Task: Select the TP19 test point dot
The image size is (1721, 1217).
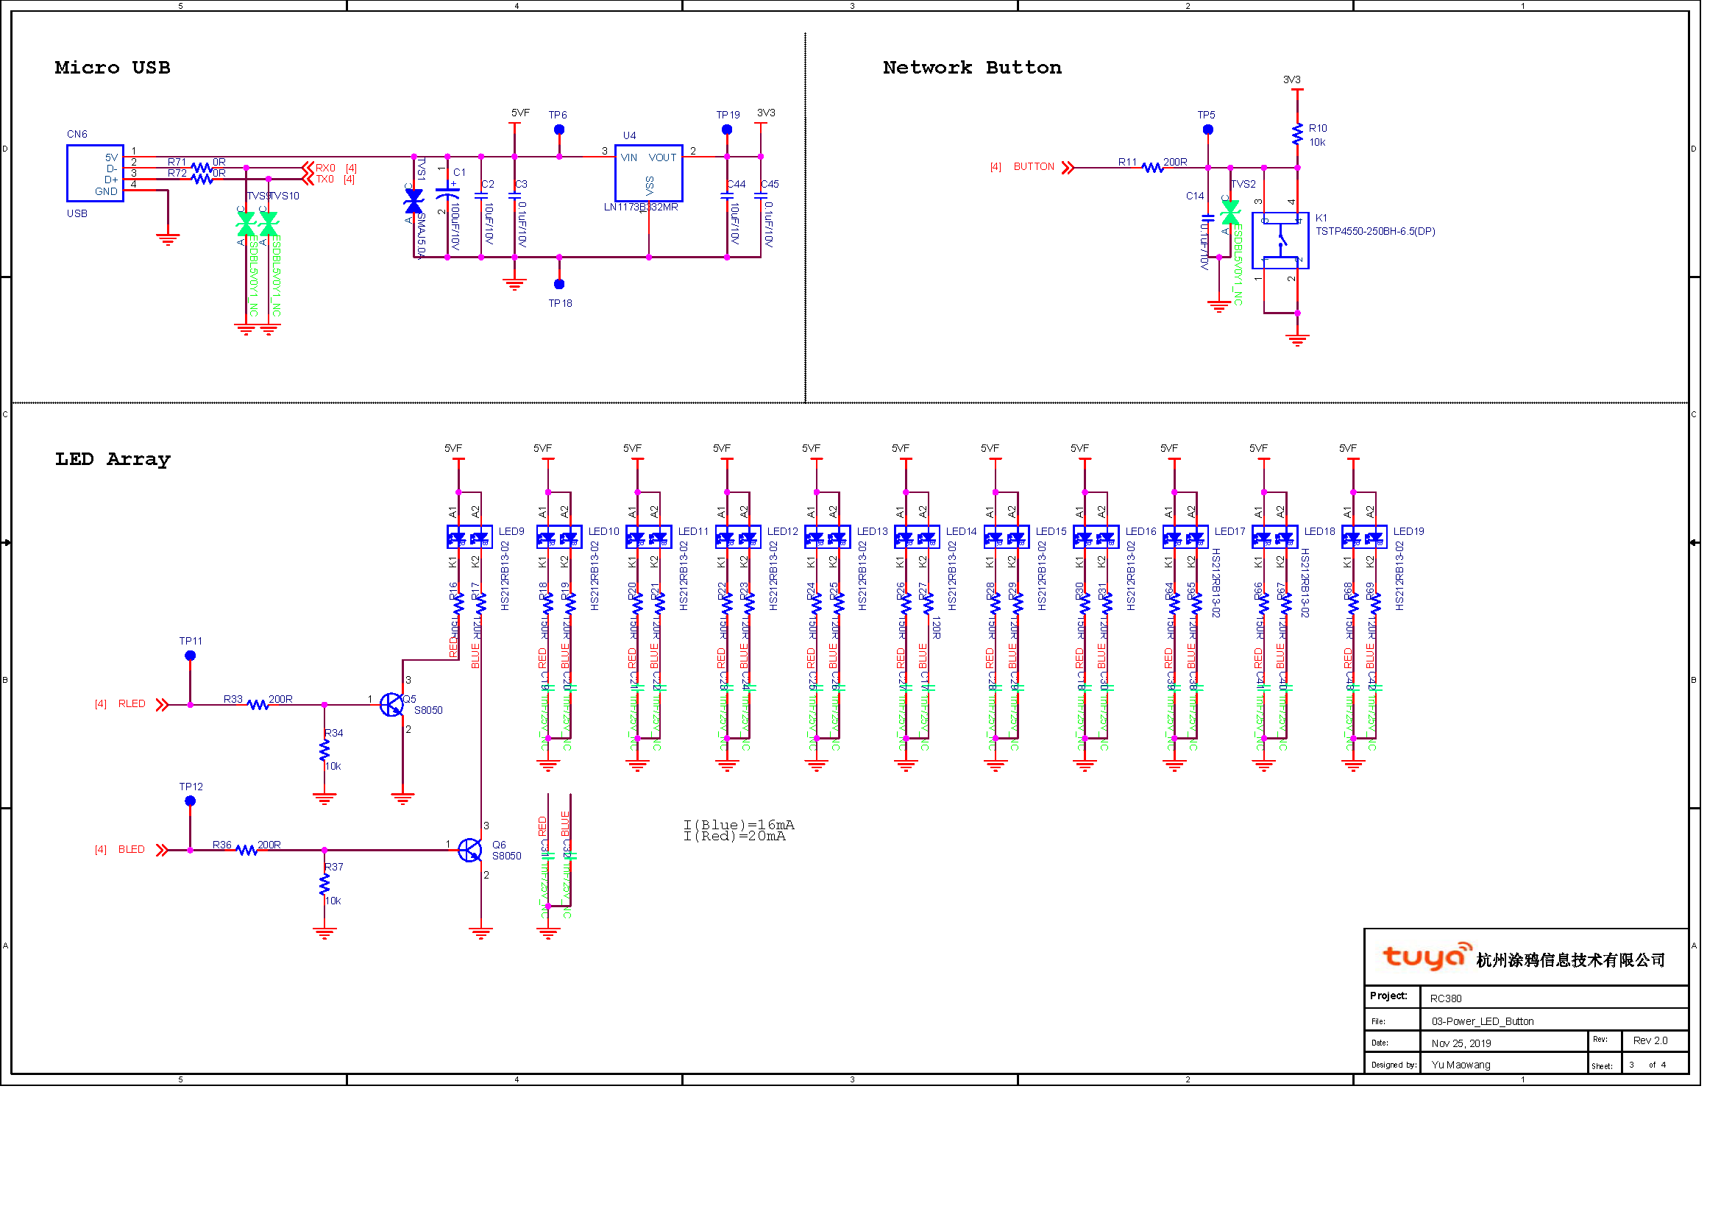Action: coord(727,129)
